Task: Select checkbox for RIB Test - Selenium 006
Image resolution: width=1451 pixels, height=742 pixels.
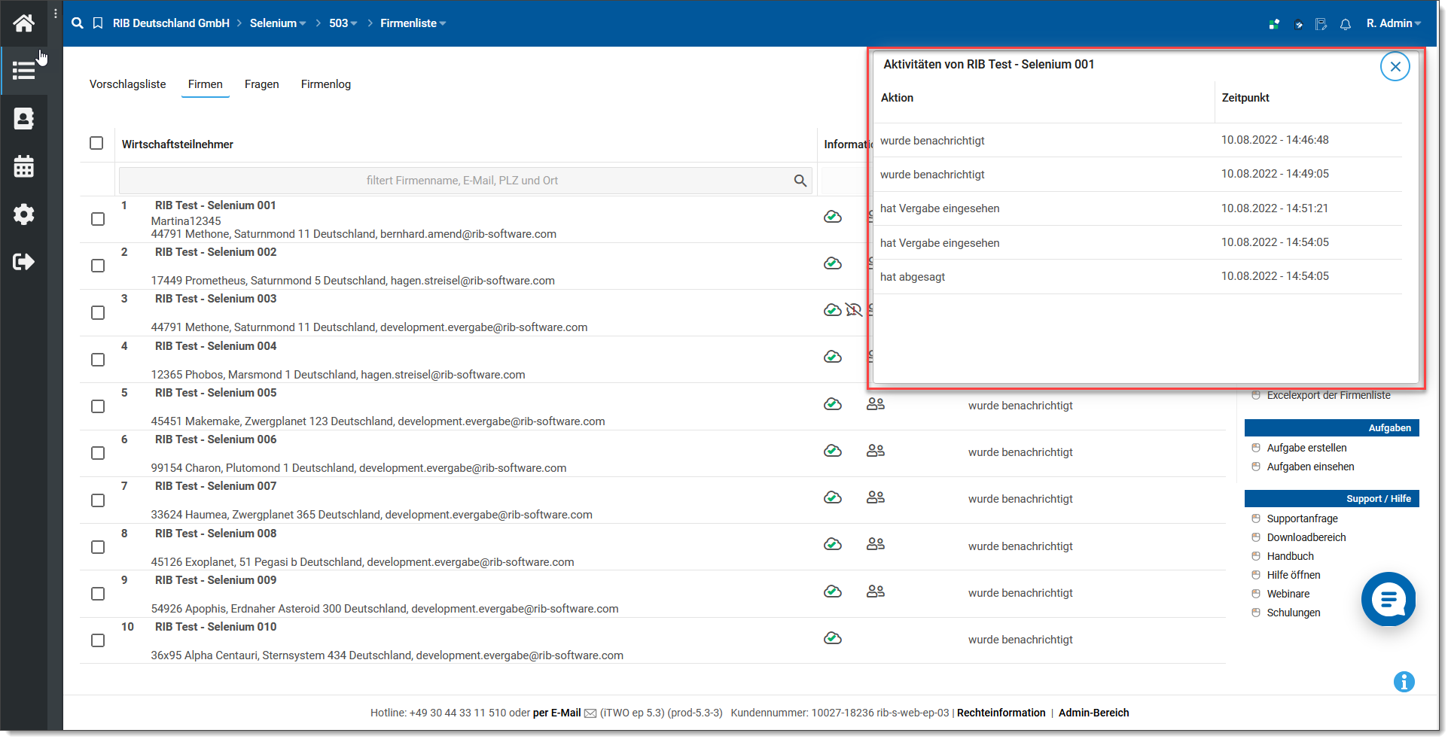Action: (98, 453)
